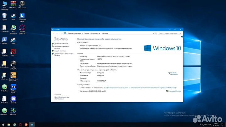This screenshot has height=127, width=226.
Task: Select the Система breadcrumb segment
Action: 105,33
